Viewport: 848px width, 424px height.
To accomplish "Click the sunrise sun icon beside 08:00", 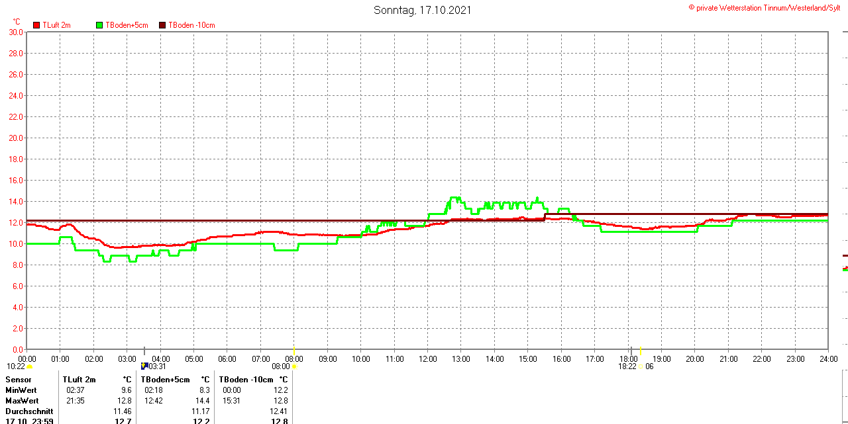I will (294, 366).
